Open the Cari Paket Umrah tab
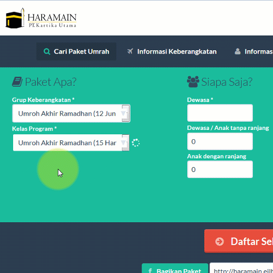 tap(76, 51)
